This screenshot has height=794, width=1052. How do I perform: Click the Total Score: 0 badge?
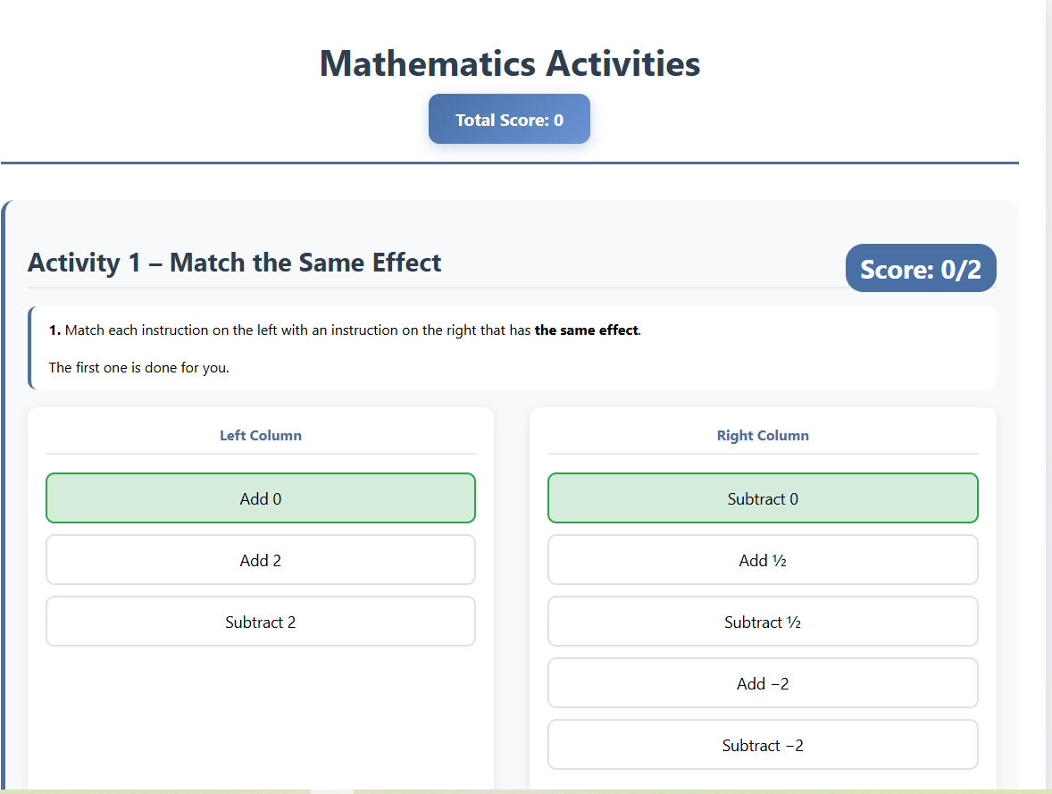(509, 120)
